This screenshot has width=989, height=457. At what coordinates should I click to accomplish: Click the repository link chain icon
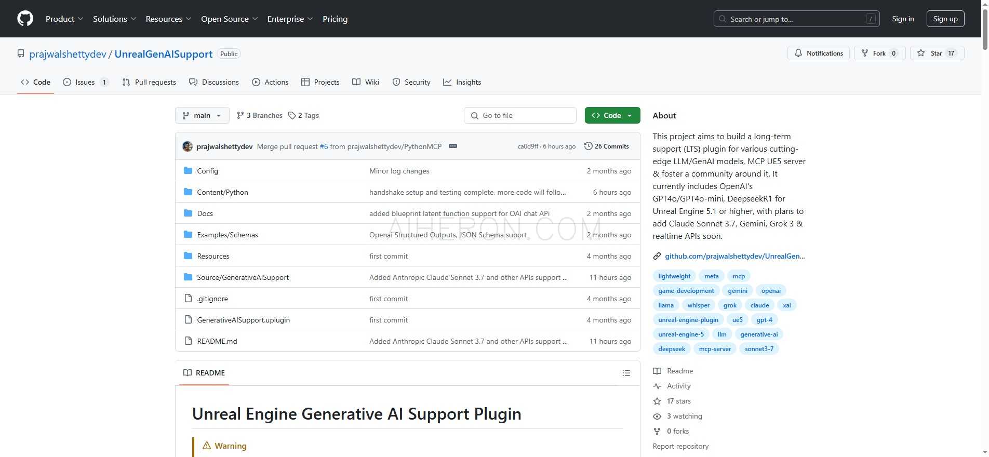pos(657,256)
